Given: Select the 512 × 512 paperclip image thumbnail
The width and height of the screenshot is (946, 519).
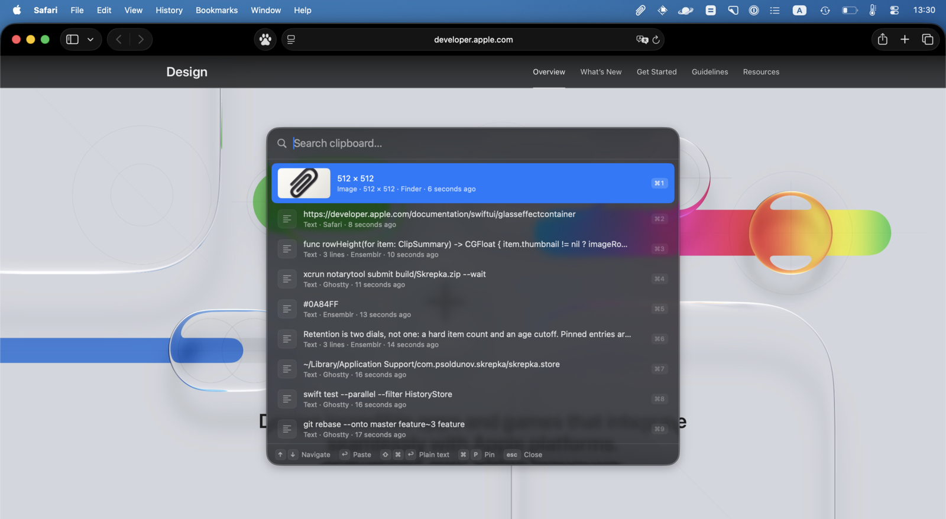Looking at the screenshot, I should [304, 183].
